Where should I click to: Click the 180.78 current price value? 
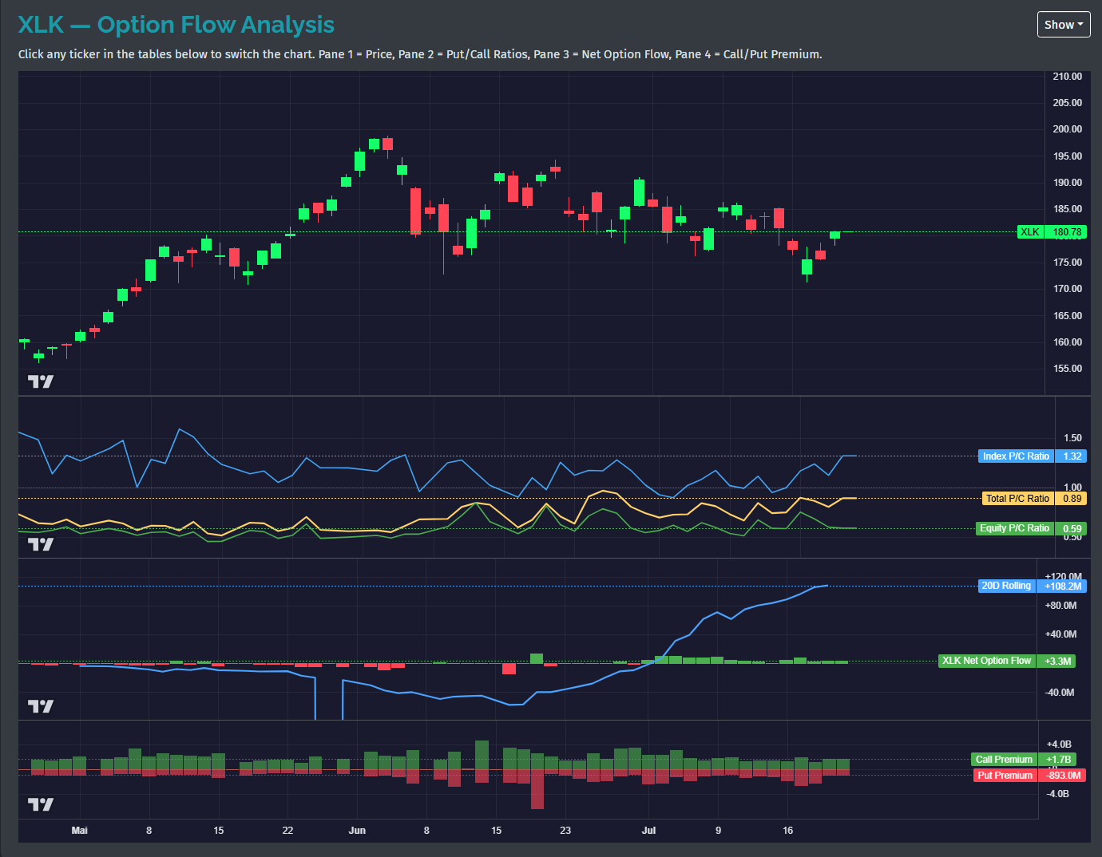(1067, 232)
